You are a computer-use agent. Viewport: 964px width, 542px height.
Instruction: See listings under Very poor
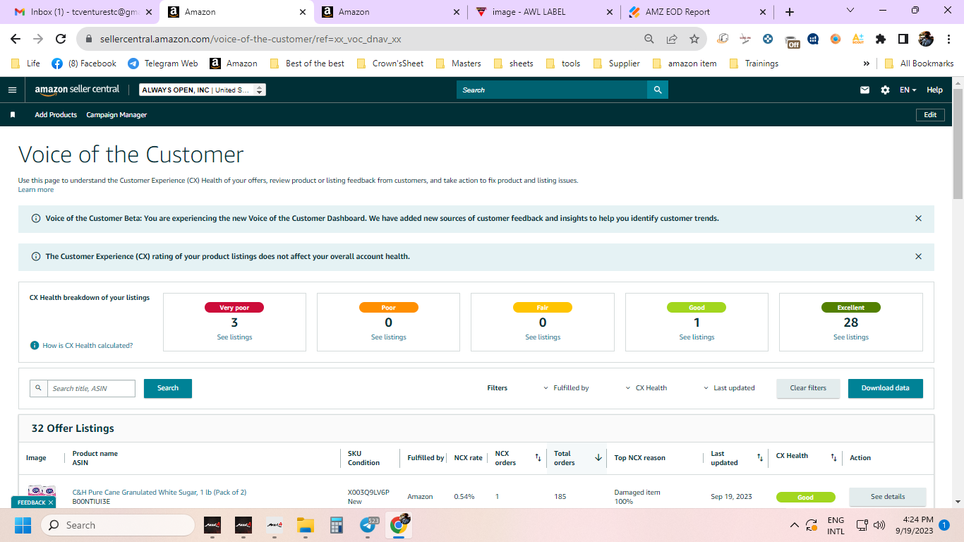[x=234, y=337]
